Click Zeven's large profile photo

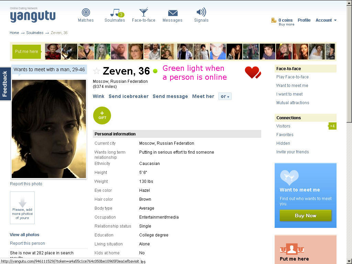pos(49,129)
